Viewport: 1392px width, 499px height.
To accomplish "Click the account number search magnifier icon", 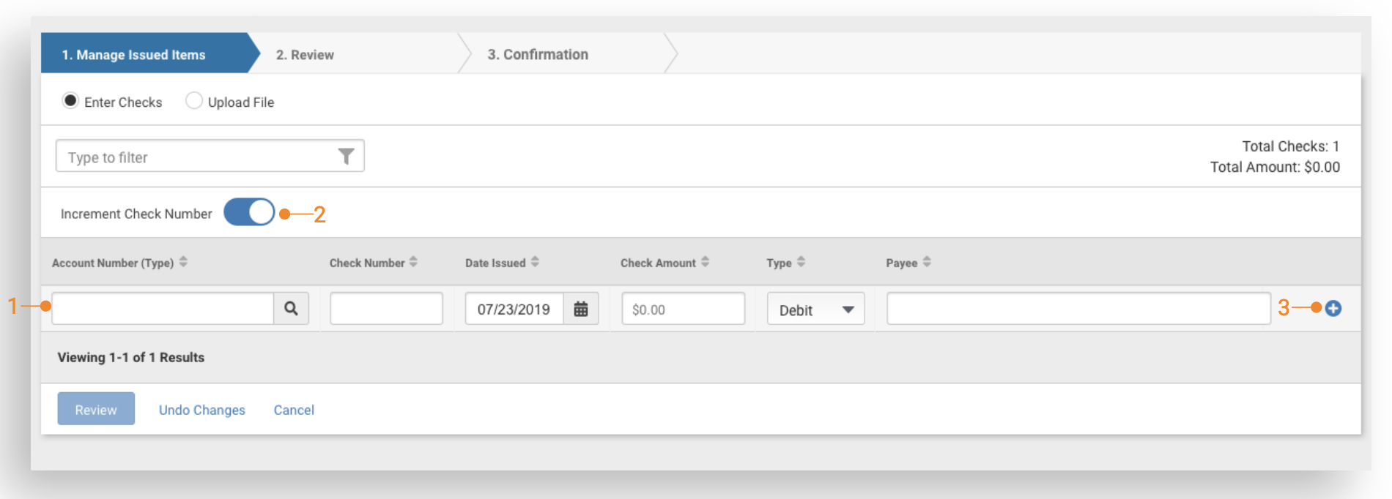I will [291, 309].
